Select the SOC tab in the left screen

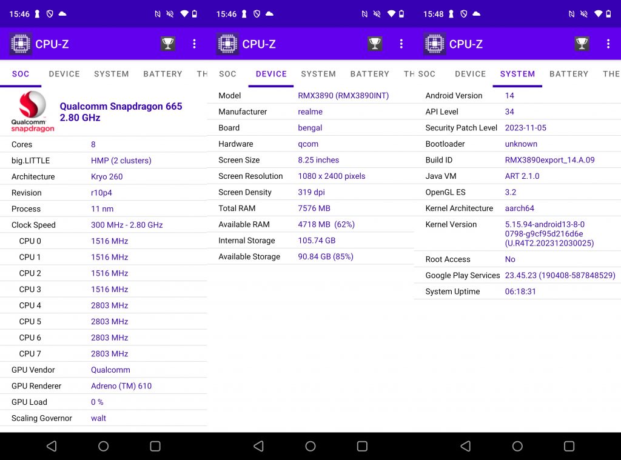[21, 74]
